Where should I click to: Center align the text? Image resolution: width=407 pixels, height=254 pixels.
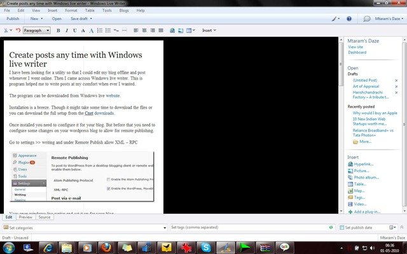(144, 30)
